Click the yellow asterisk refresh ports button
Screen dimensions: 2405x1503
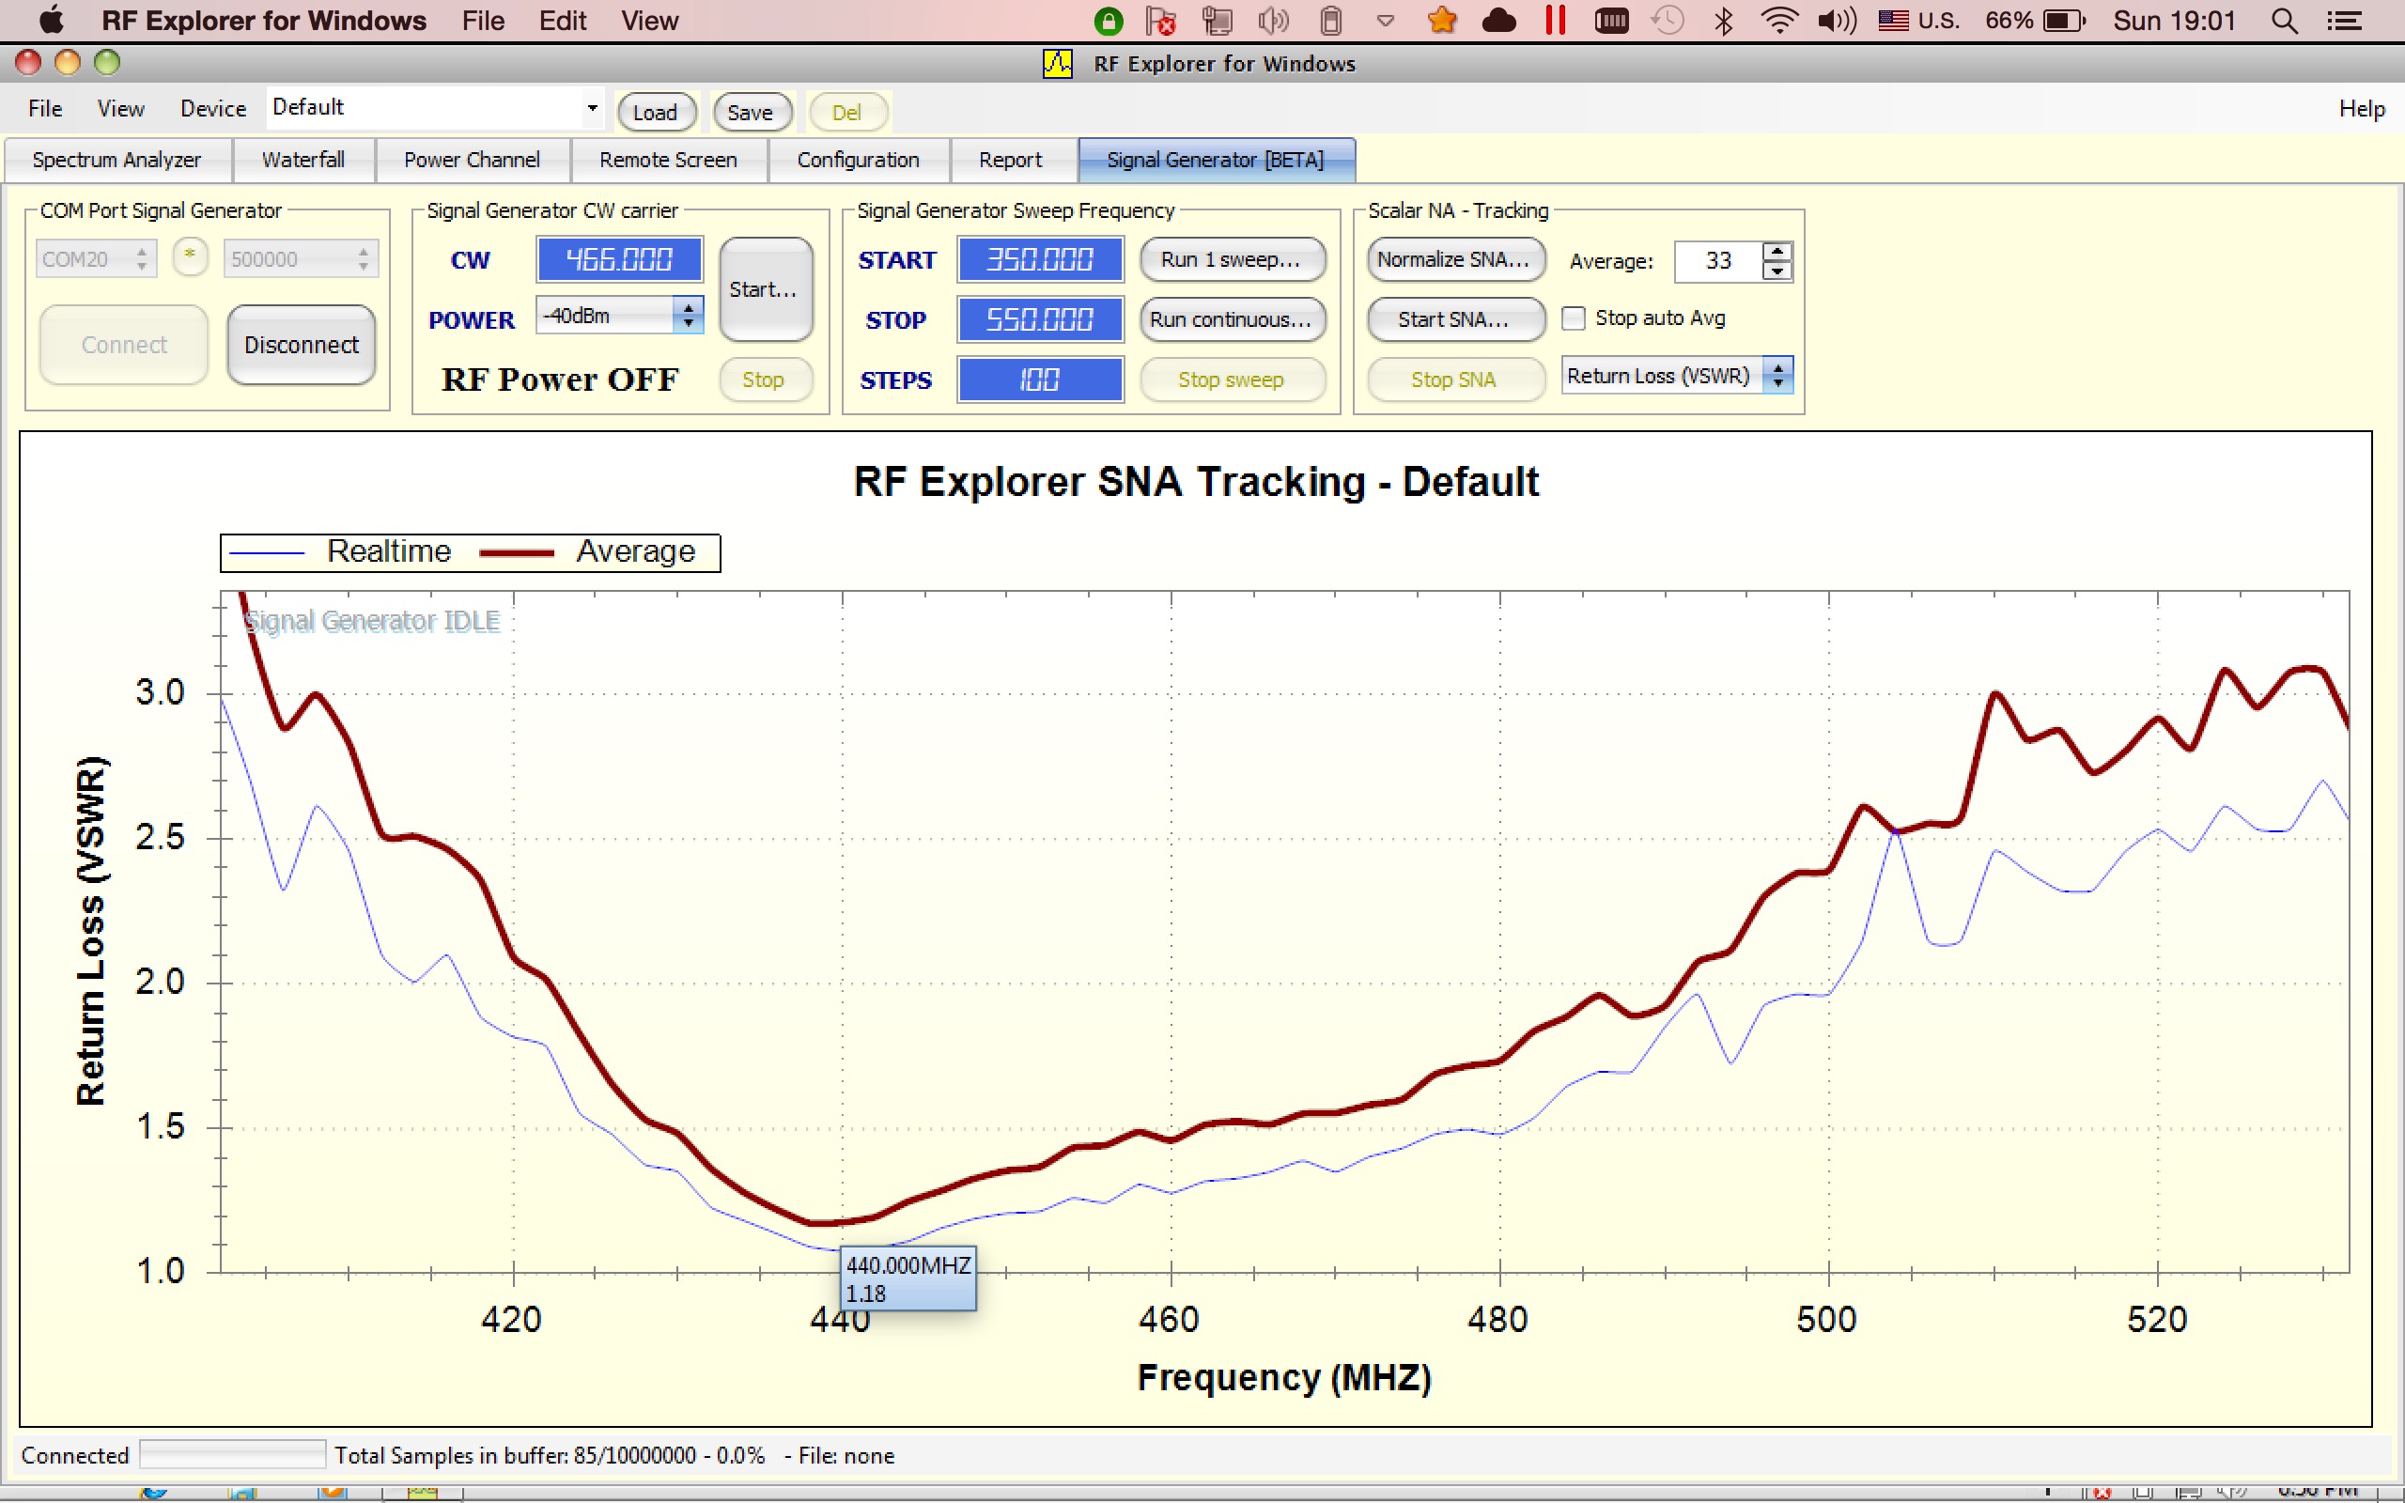190,257
